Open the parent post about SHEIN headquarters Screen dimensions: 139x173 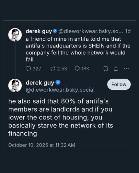78,49
